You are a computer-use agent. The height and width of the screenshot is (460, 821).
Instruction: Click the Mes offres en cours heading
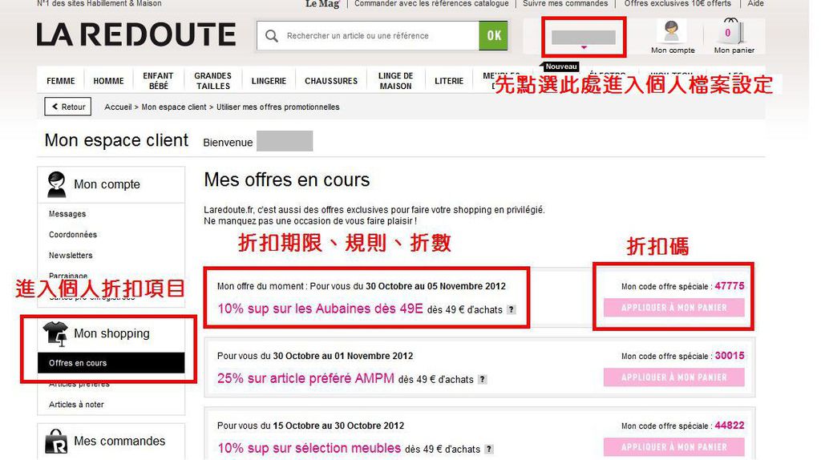point(287,180)
